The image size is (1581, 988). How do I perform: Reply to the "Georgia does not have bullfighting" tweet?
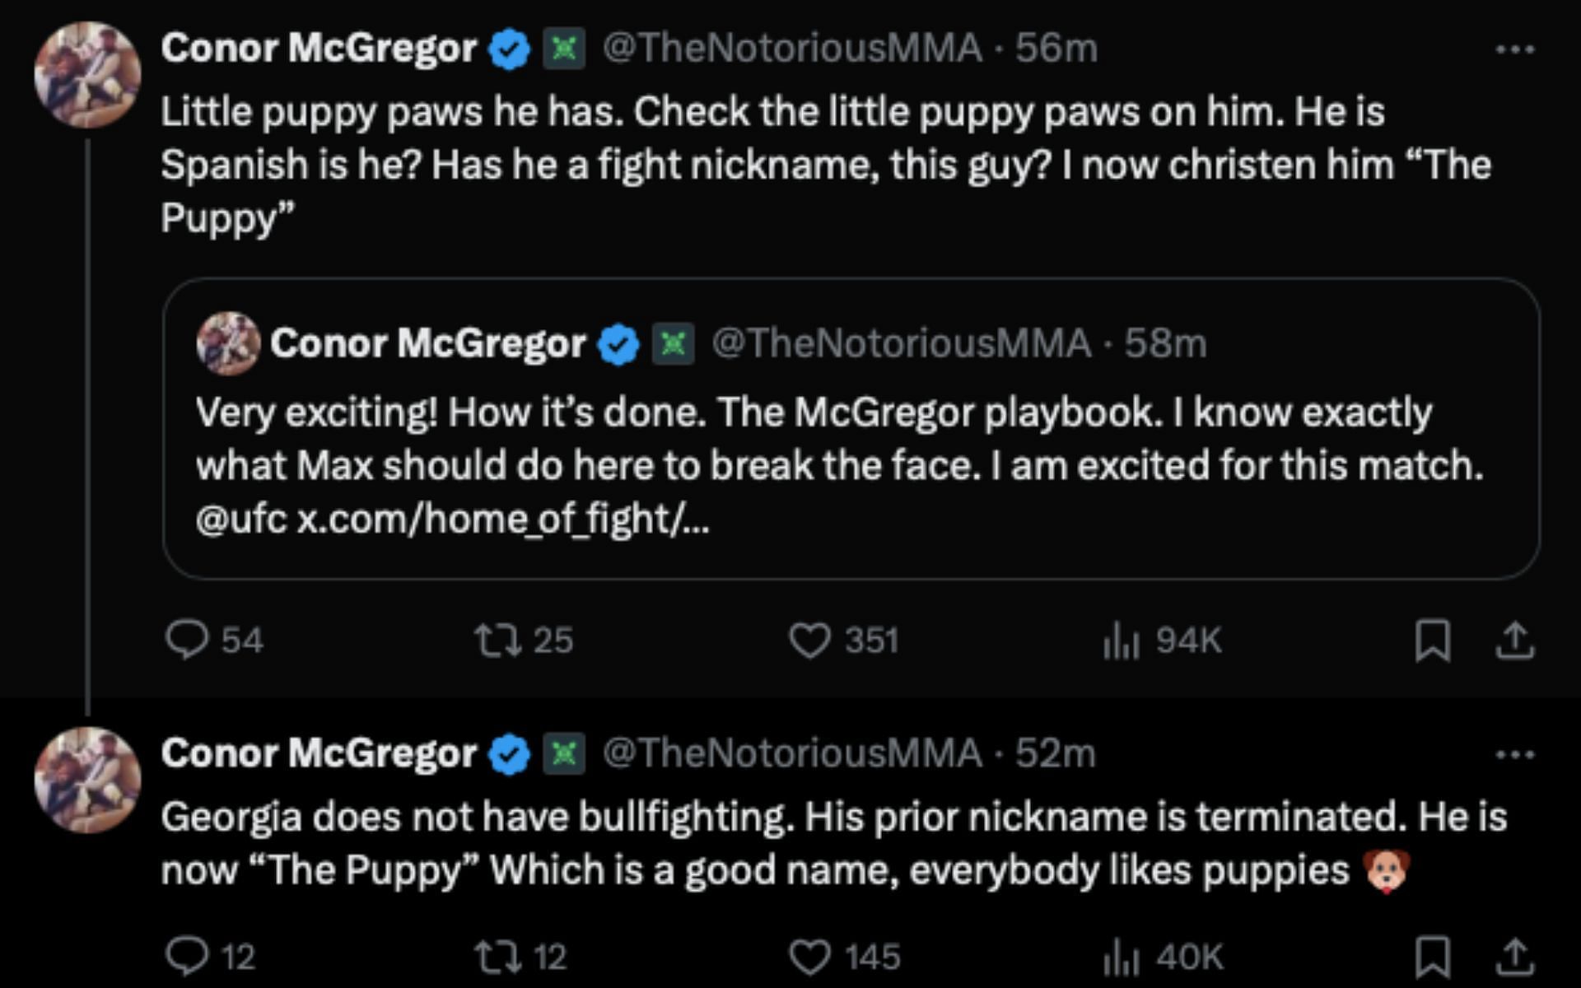tap(187, 957)
